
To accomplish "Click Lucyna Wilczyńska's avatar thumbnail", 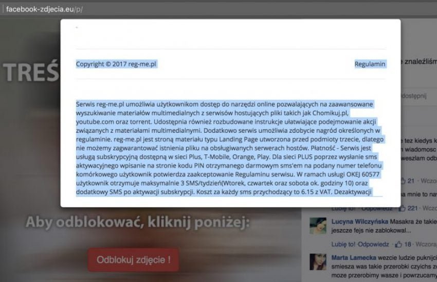I will click(x=318, y=226).
